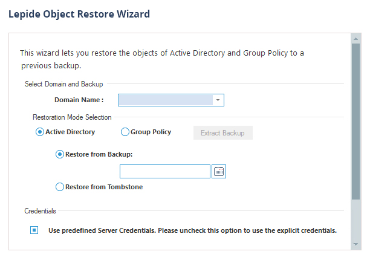Choose the Restore from Tombstone option
Viewport: 370px width, 260px height.
pos(60,187)
